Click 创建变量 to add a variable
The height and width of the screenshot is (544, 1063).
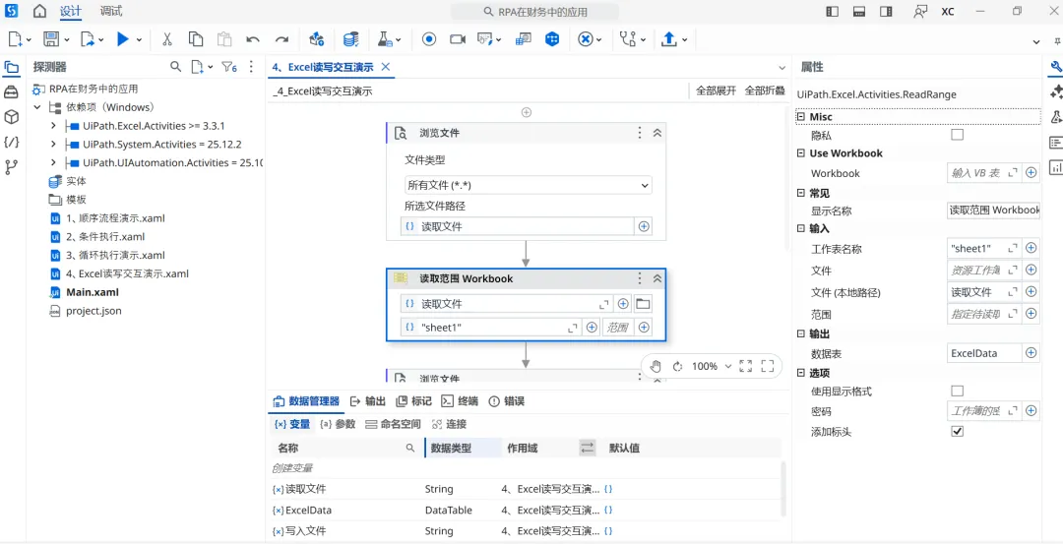pyautogui.click(x=292, y=468)
